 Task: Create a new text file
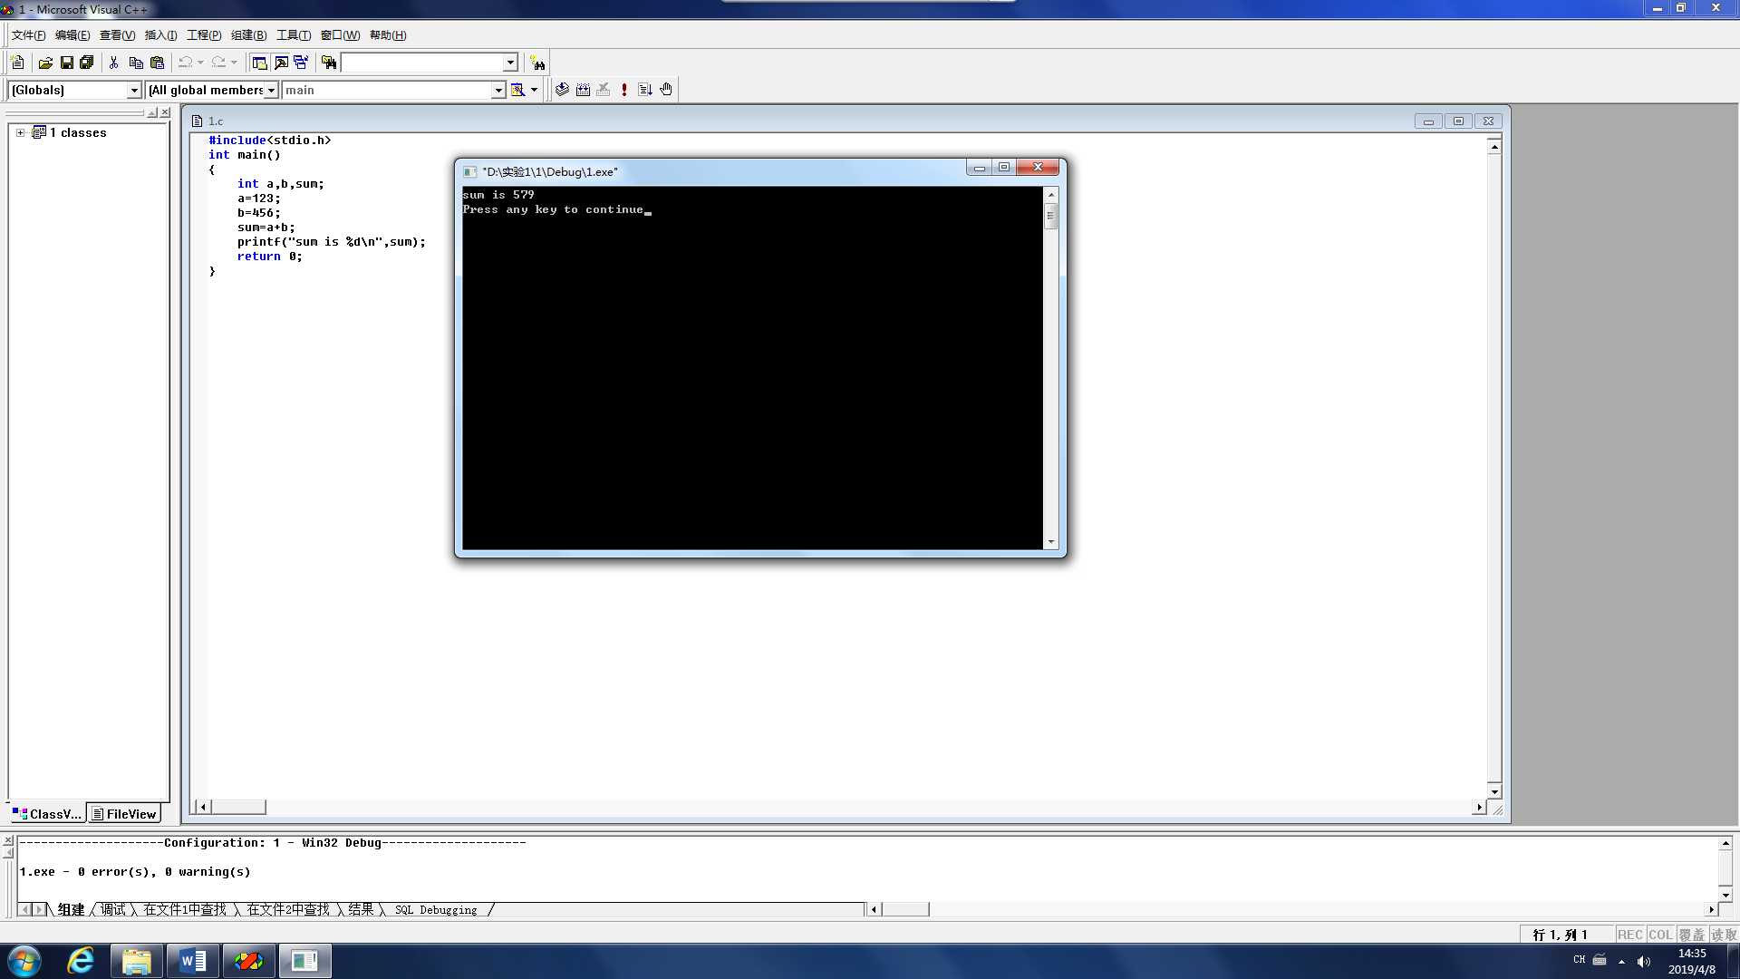[17, 63]
